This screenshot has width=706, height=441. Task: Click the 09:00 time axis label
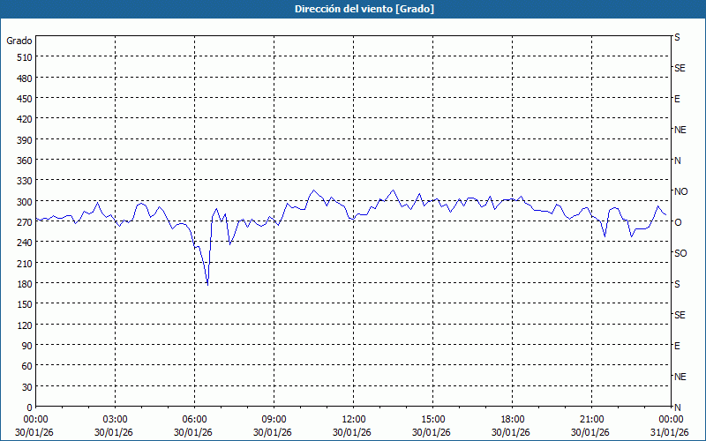[x=274, y=419]
